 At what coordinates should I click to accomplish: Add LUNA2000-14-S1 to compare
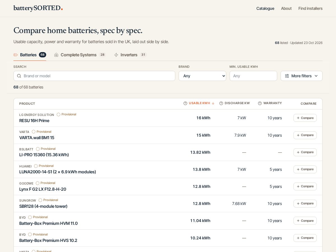pyautogui.click(x=305, y=169)
